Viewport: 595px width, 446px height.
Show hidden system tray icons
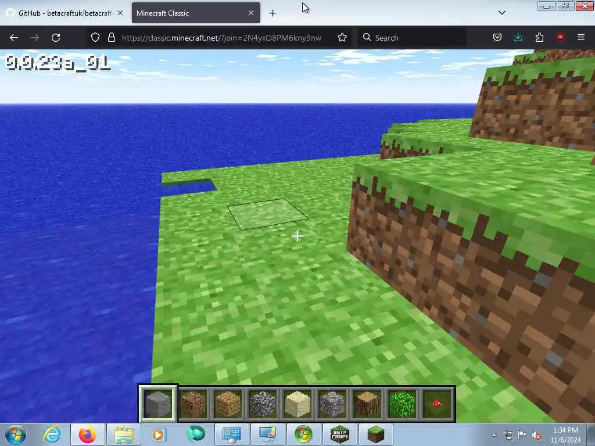pos(494,436)
